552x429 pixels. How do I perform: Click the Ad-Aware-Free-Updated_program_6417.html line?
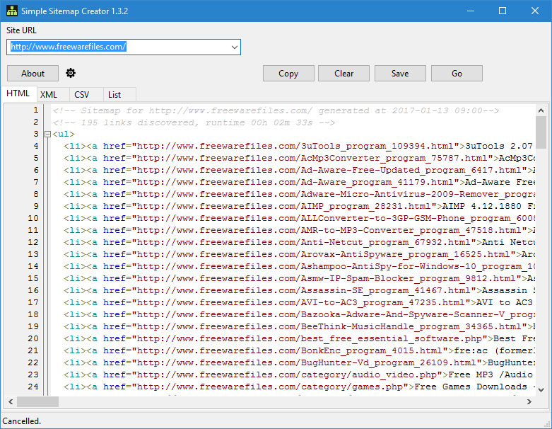click(x=299, y=170)
